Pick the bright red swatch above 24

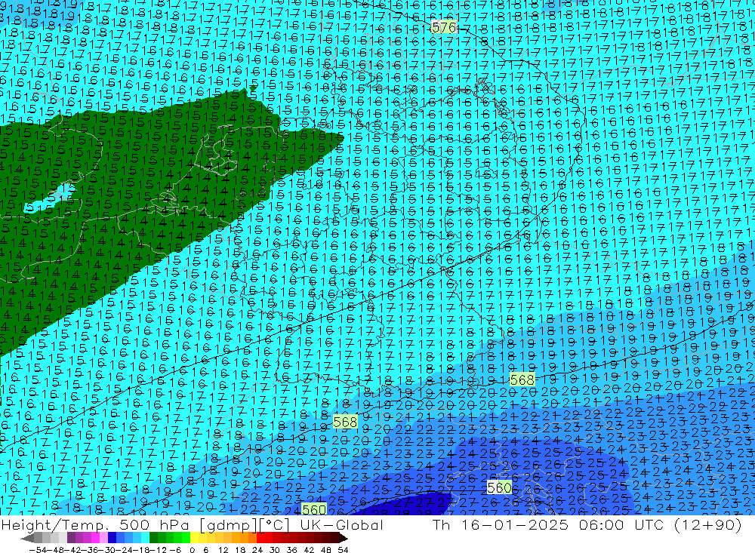[x=260, y=538]
